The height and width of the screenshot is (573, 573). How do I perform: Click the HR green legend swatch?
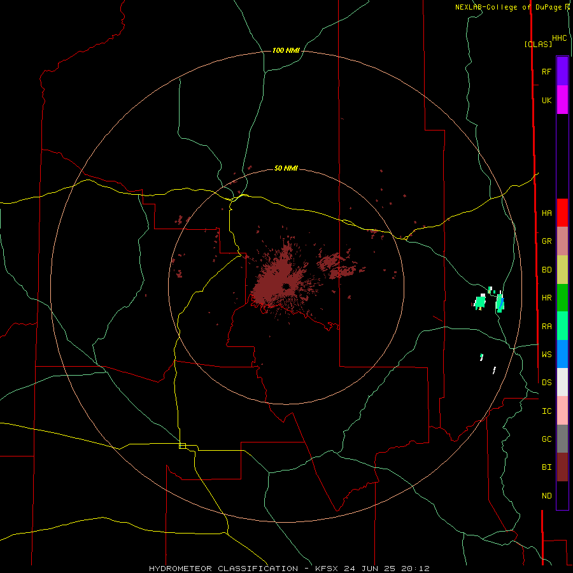pos(562,298)
